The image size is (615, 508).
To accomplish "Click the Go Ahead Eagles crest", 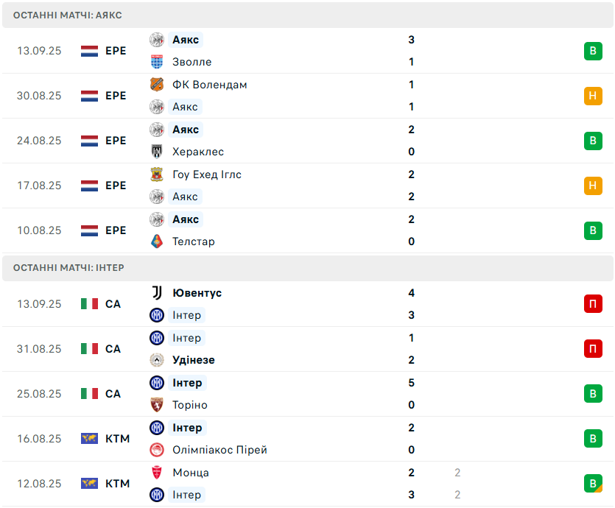I will tap(157, 174).
